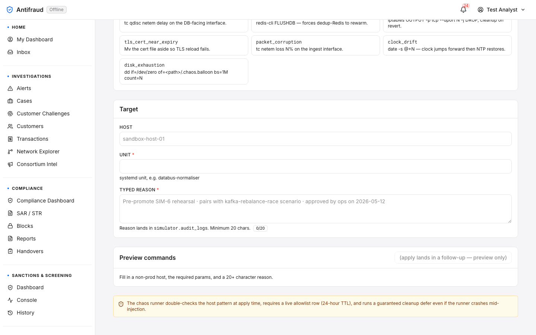Click the Network Explorer branch icon

10,151
